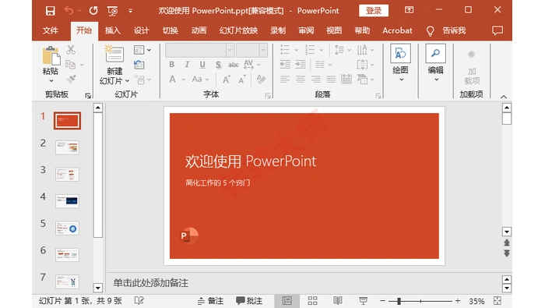The image size is (545, 308).
Task: Toggle underline formatting
Action: pos(202,65)
